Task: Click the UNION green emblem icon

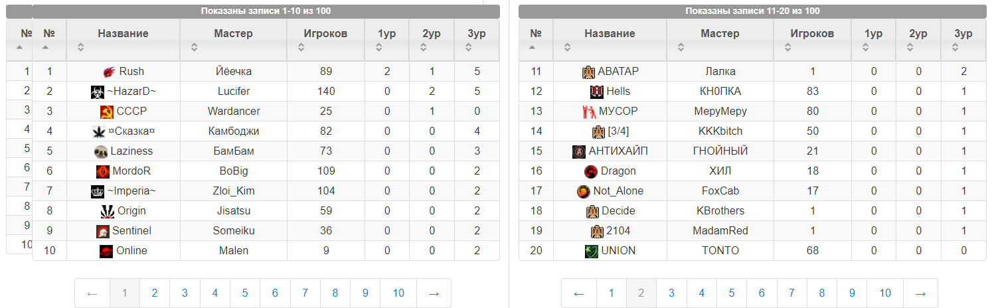Action: tap(591, 251)
